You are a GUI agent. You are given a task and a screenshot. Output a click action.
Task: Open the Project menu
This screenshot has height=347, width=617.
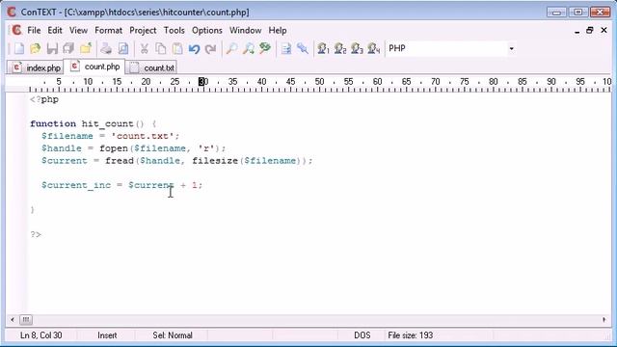(x=143, y=30)
